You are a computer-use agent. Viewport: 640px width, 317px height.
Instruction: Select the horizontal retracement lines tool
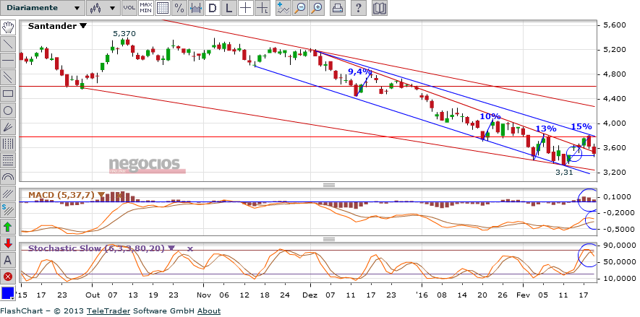8,160
